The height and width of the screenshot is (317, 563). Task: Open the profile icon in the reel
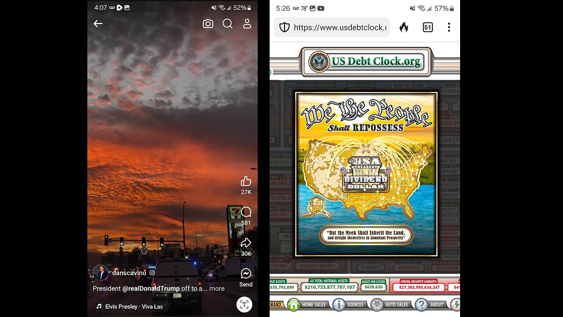[x=247, y=24]
